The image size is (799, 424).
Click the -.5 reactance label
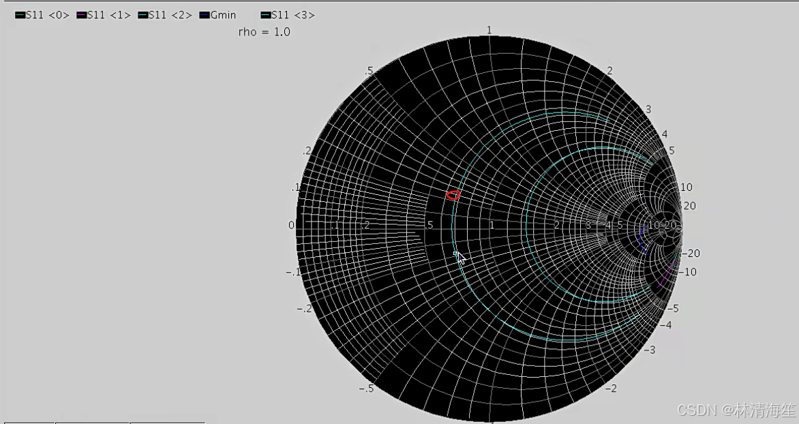coord(366,389)
